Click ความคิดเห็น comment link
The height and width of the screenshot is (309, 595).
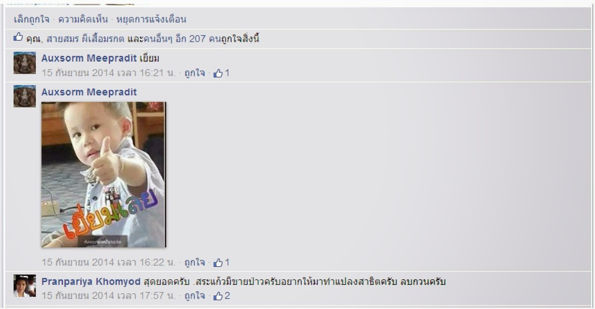[83, 19]
